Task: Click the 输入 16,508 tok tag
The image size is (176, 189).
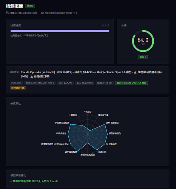Action: click(x=85, y=83)
